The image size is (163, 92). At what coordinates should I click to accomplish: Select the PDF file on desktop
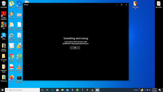point(11,68)
